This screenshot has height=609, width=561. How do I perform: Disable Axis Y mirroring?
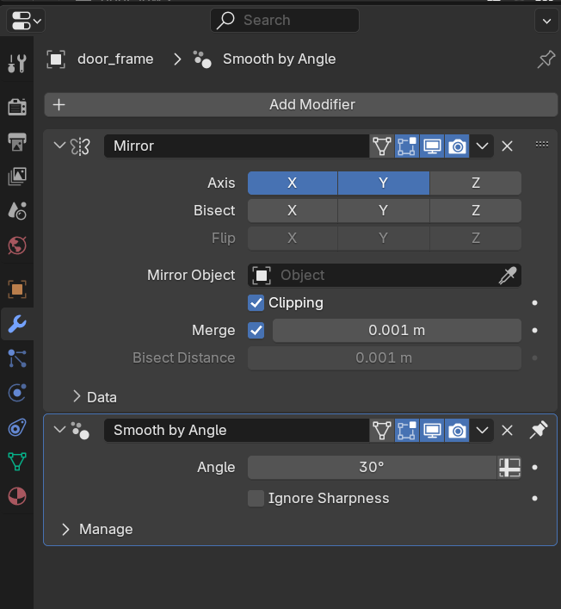click(383, 183)
